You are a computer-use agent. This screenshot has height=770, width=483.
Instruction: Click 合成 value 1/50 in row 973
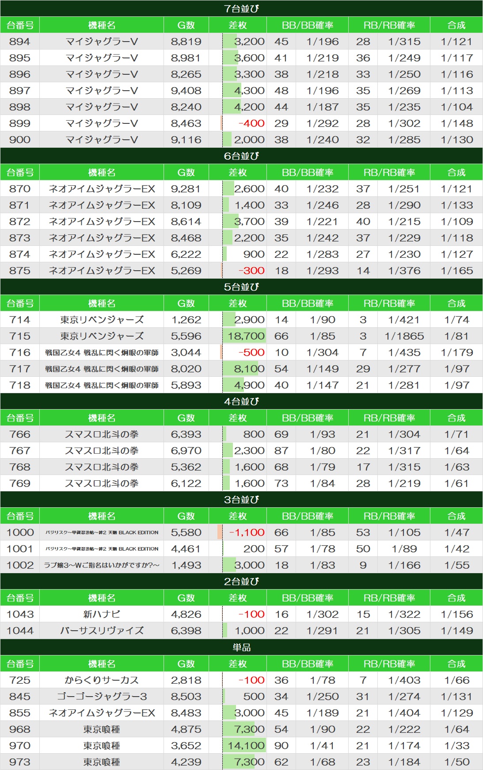pos(457,762)
